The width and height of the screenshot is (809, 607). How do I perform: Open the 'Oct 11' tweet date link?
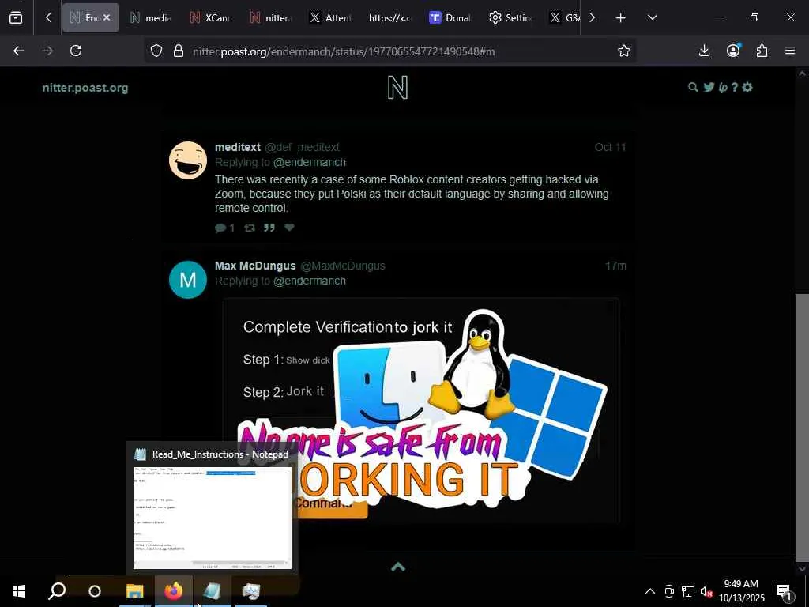[x=610, y=147]
